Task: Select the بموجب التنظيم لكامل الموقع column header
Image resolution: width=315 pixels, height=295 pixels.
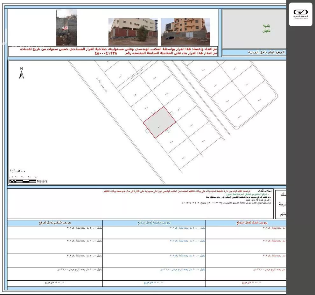Action: pos(55,222)
